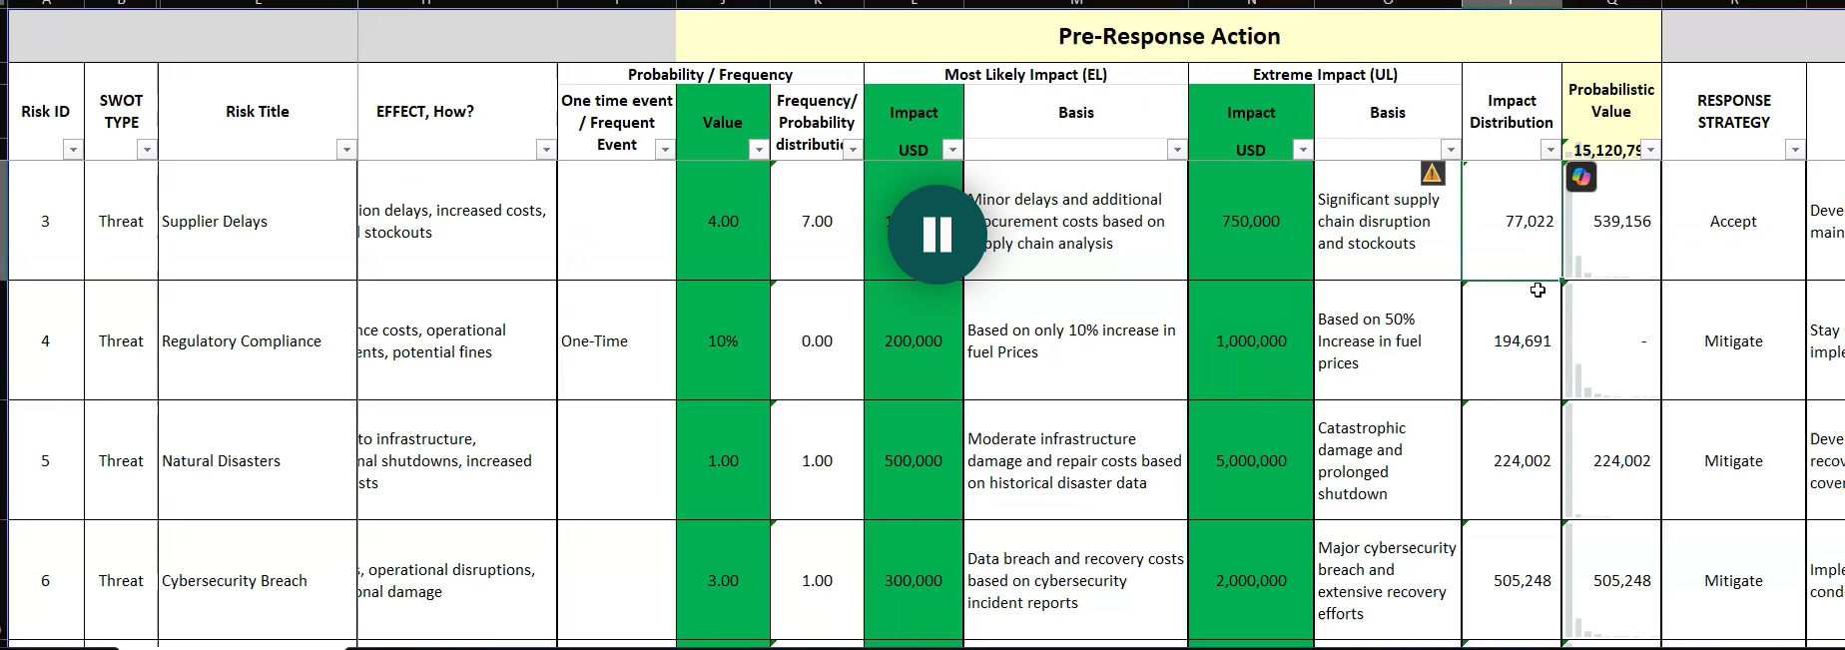Open the Probabilistic Value filter arrow
Screen dimensions: 1845x650
pyautogui.click(x=1650, y=150)
